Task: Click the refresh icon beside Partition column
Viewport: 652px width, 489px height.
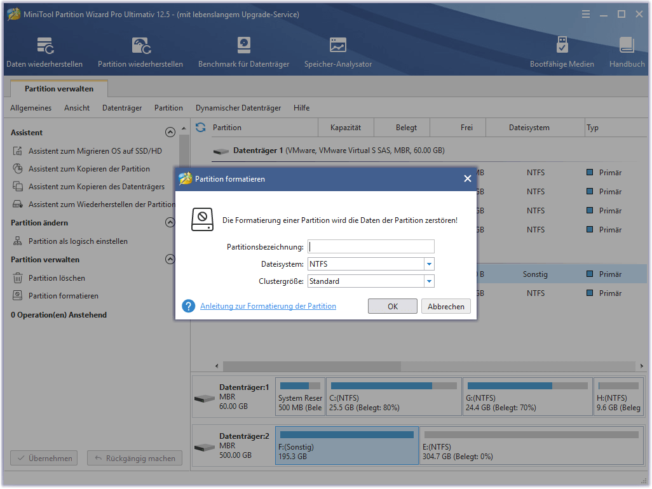Action: [x=201, y=127]
